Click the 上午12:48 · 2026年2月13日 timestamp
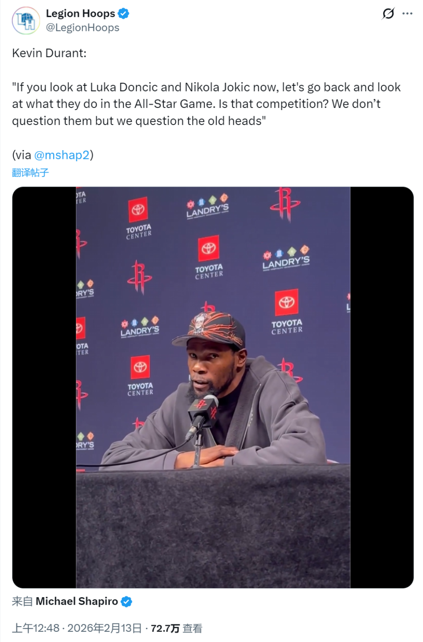423x642 pixels. [x=77, y=628]
